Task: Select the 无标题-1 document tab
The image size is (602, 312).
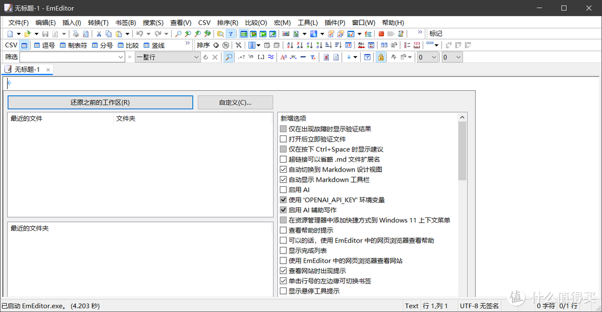Action: (x=27, y=70)
